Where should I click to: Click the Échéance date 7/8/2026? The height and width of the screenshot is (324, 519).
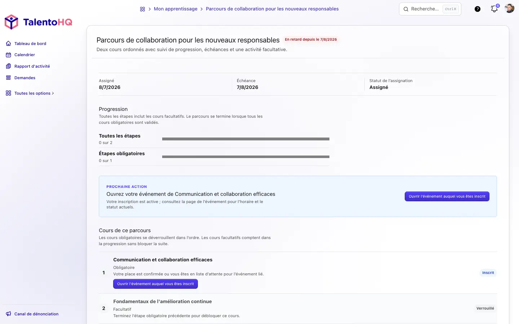point(247,87)
